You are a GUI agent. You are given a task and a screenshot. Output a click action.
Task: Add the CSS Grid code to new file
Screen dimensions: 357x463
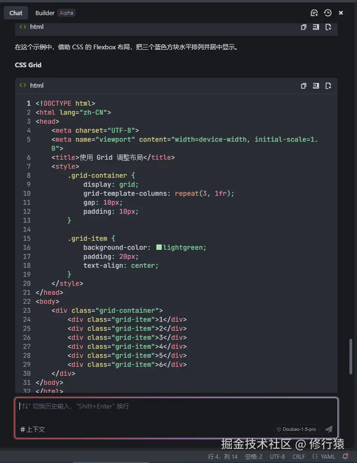(x=328, y=86)
